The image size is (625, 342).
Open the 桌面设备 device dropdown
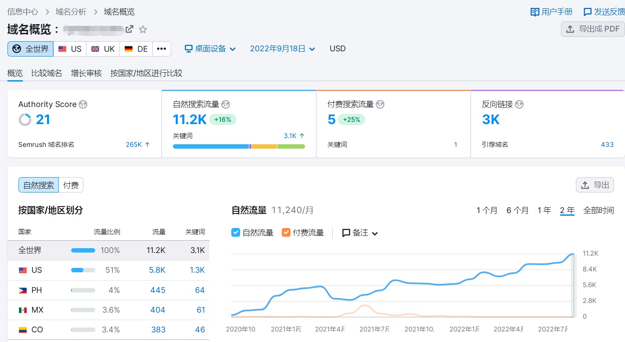(x=210, y=49)
